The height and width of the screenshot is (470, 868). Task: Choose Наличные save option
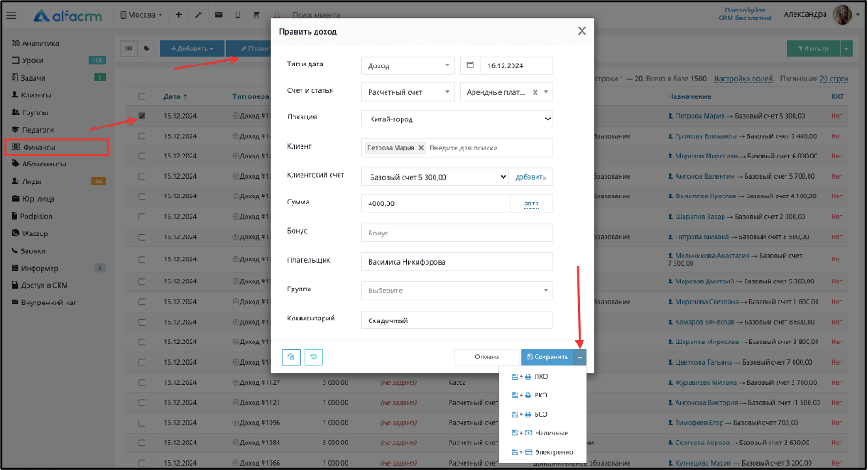(542, 433)
